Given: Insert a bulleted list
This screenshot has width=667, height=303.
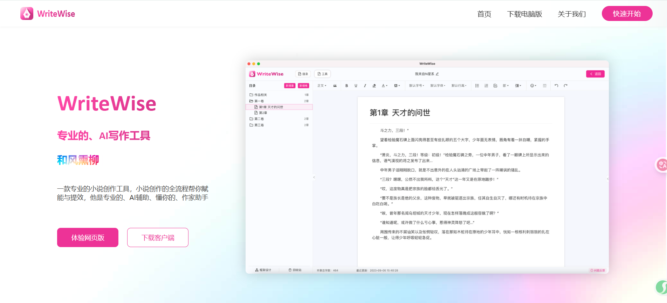Looking at the screenshot, I should point(477,86).
